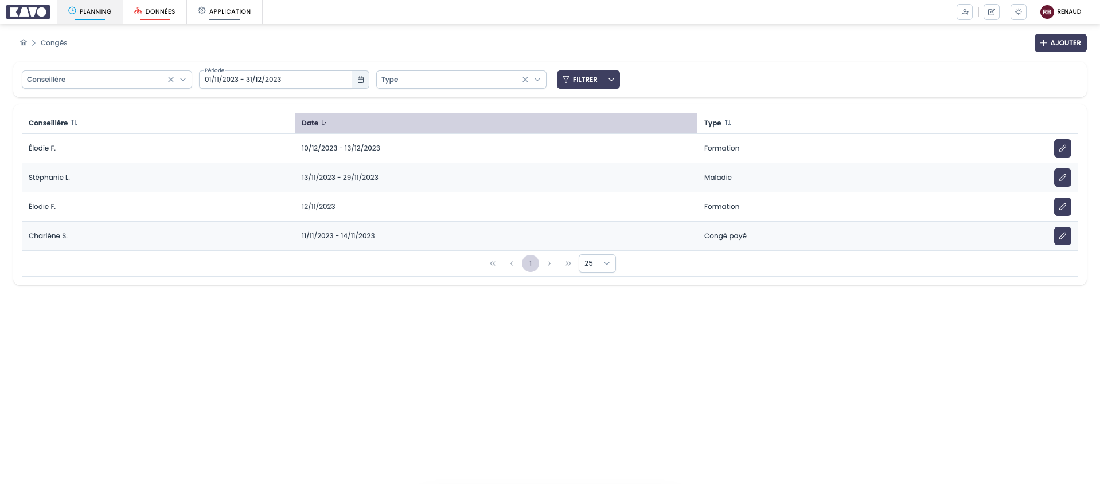Toggle the light theme sun icon
Image resolution: width=1100 pixels, height=484 pixels.
1019,12
